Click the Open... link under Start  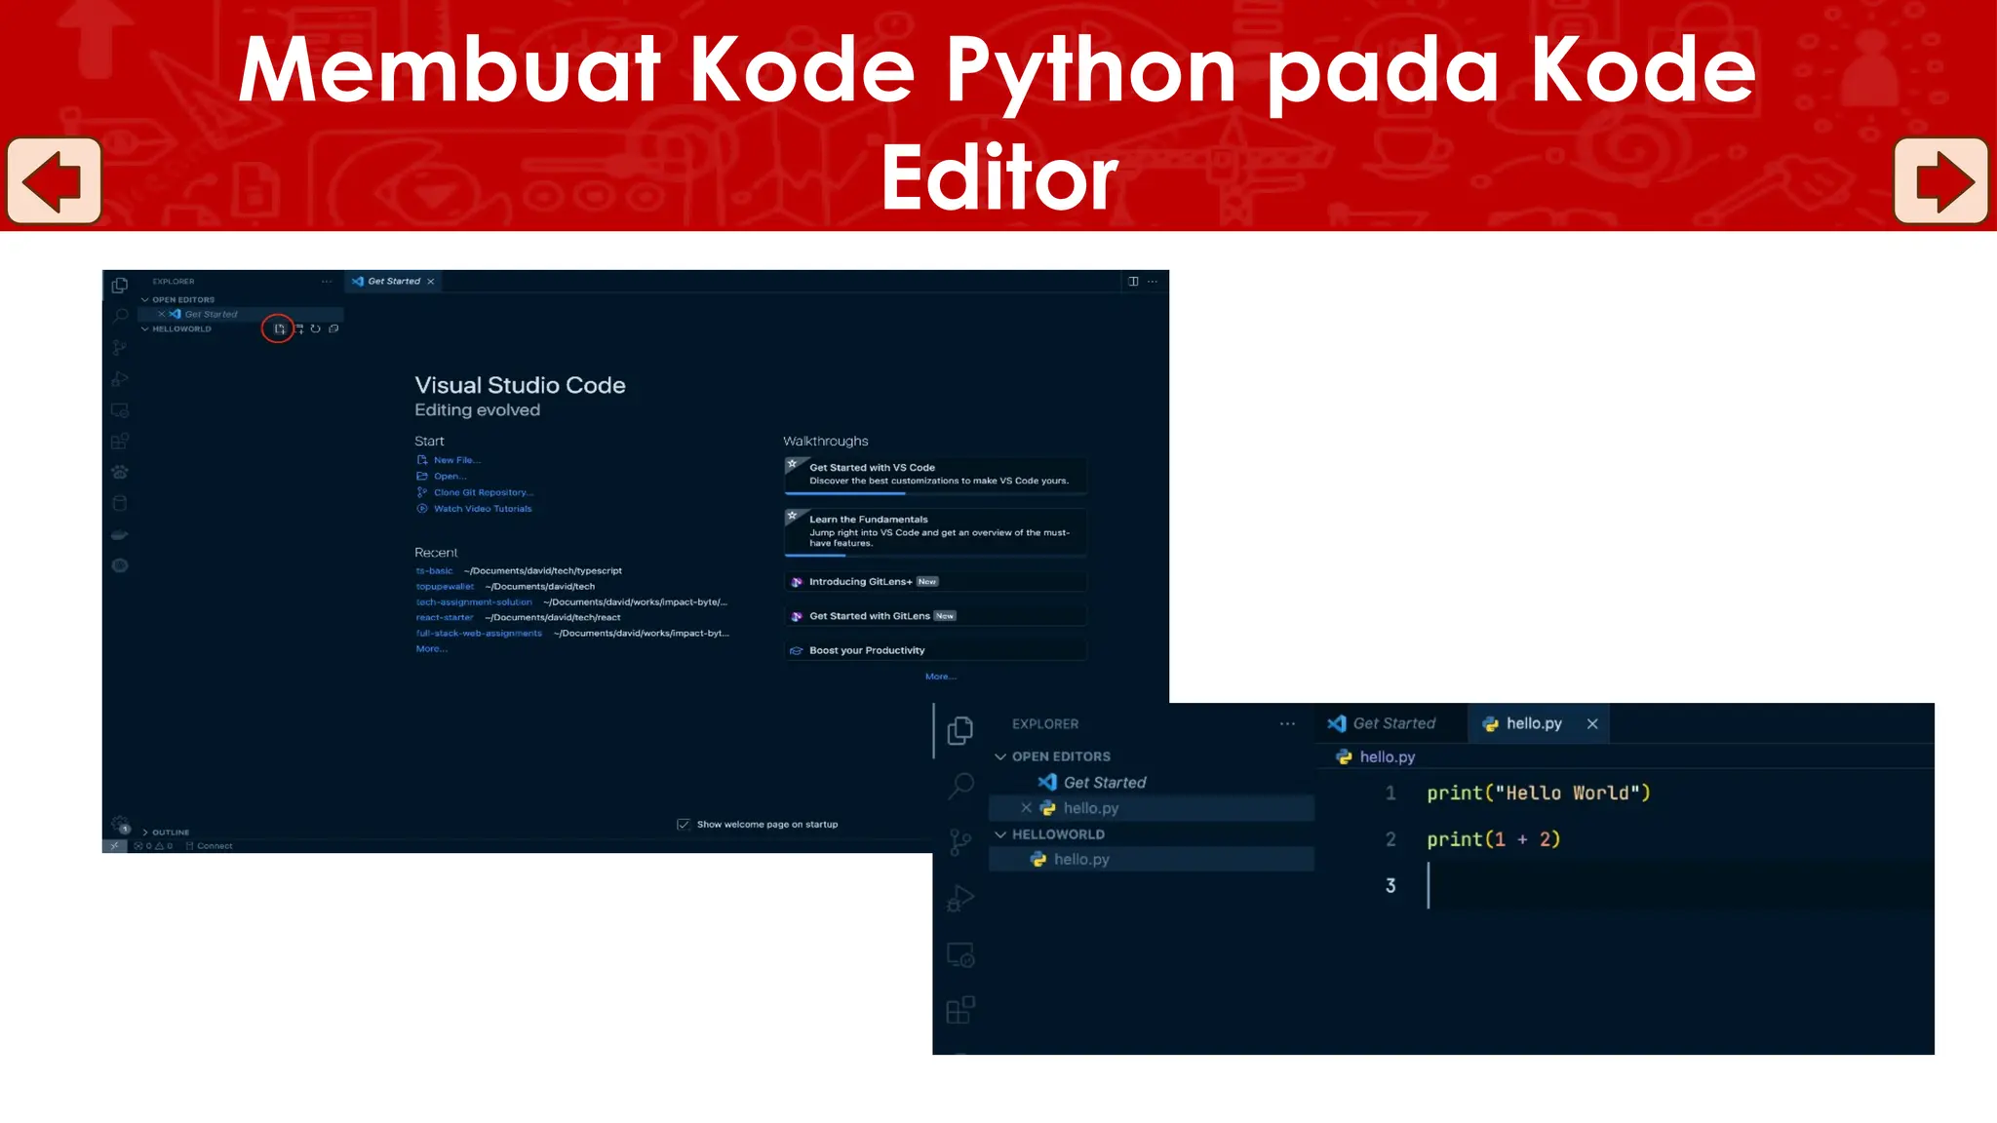point(442,476)
